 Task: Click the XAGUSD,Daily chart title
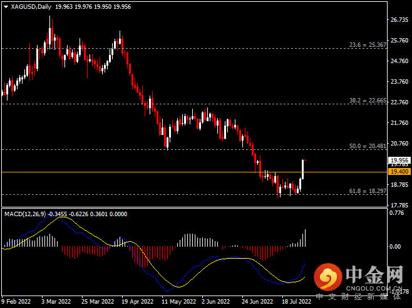31,7
